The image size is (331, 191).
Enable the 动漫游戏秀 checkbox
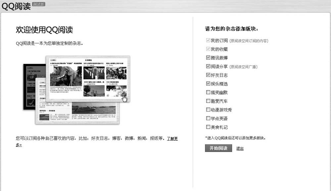tap(208, 110)
